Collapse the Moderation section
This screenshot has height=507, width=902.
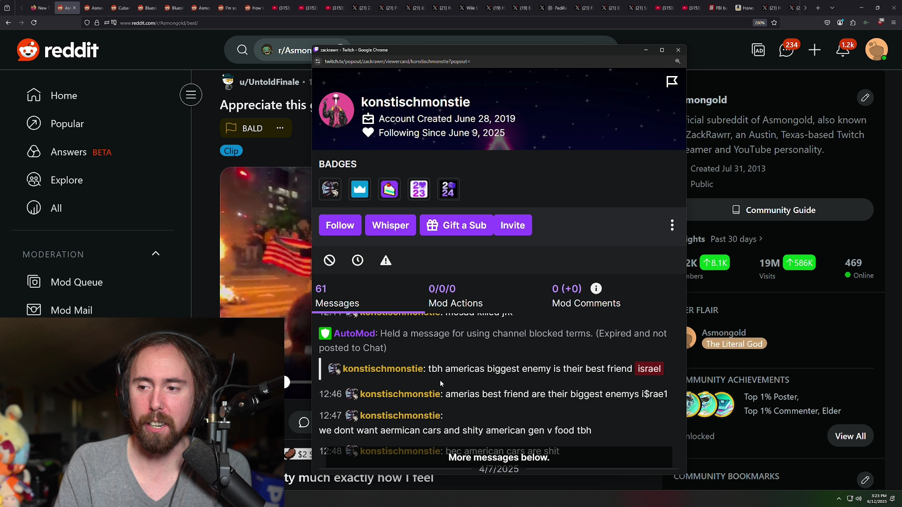tap(156, 254)
